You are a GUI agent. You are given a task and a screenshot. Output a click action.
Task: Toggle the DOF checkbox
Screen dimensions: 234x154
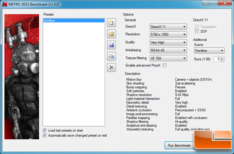[x=197, y=31]
